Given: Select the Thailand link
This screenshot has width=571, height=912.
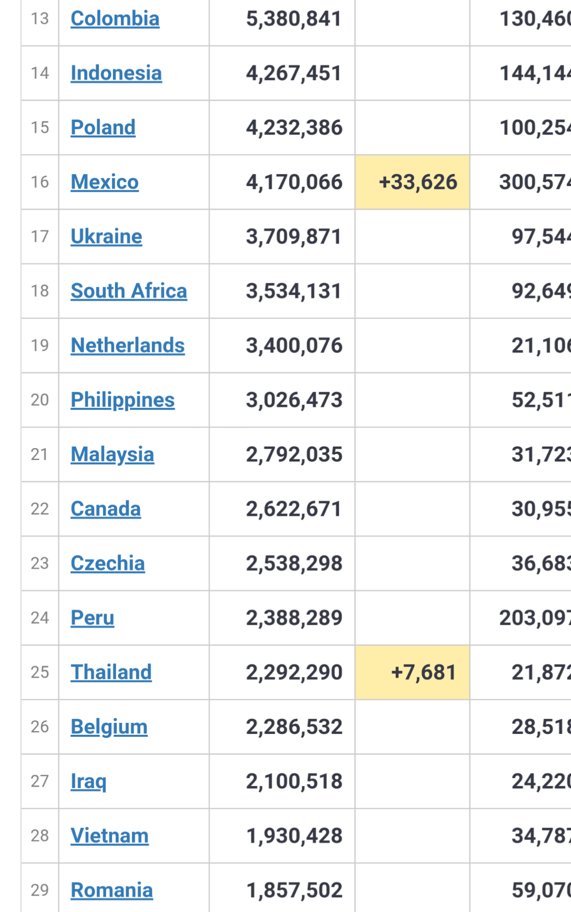Looking at the screenshot, I should click(111, 672).
